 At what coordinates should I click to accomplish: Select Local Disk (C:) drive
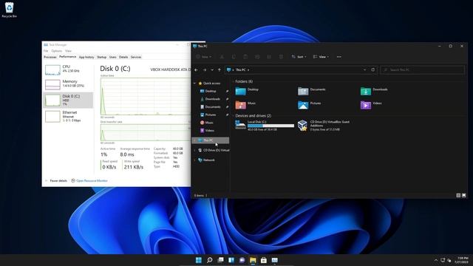[265, 125]
